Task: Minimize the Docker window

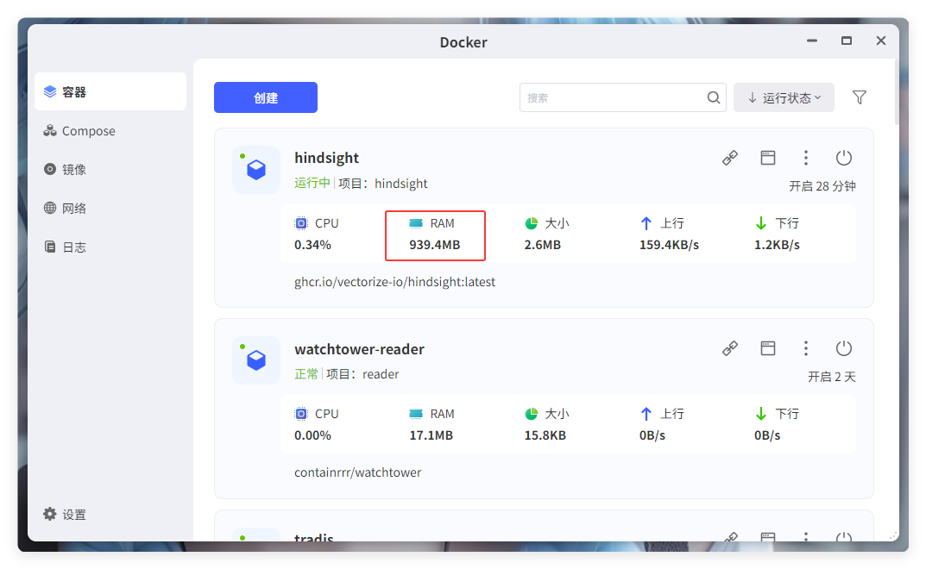Action: point(812,41)
